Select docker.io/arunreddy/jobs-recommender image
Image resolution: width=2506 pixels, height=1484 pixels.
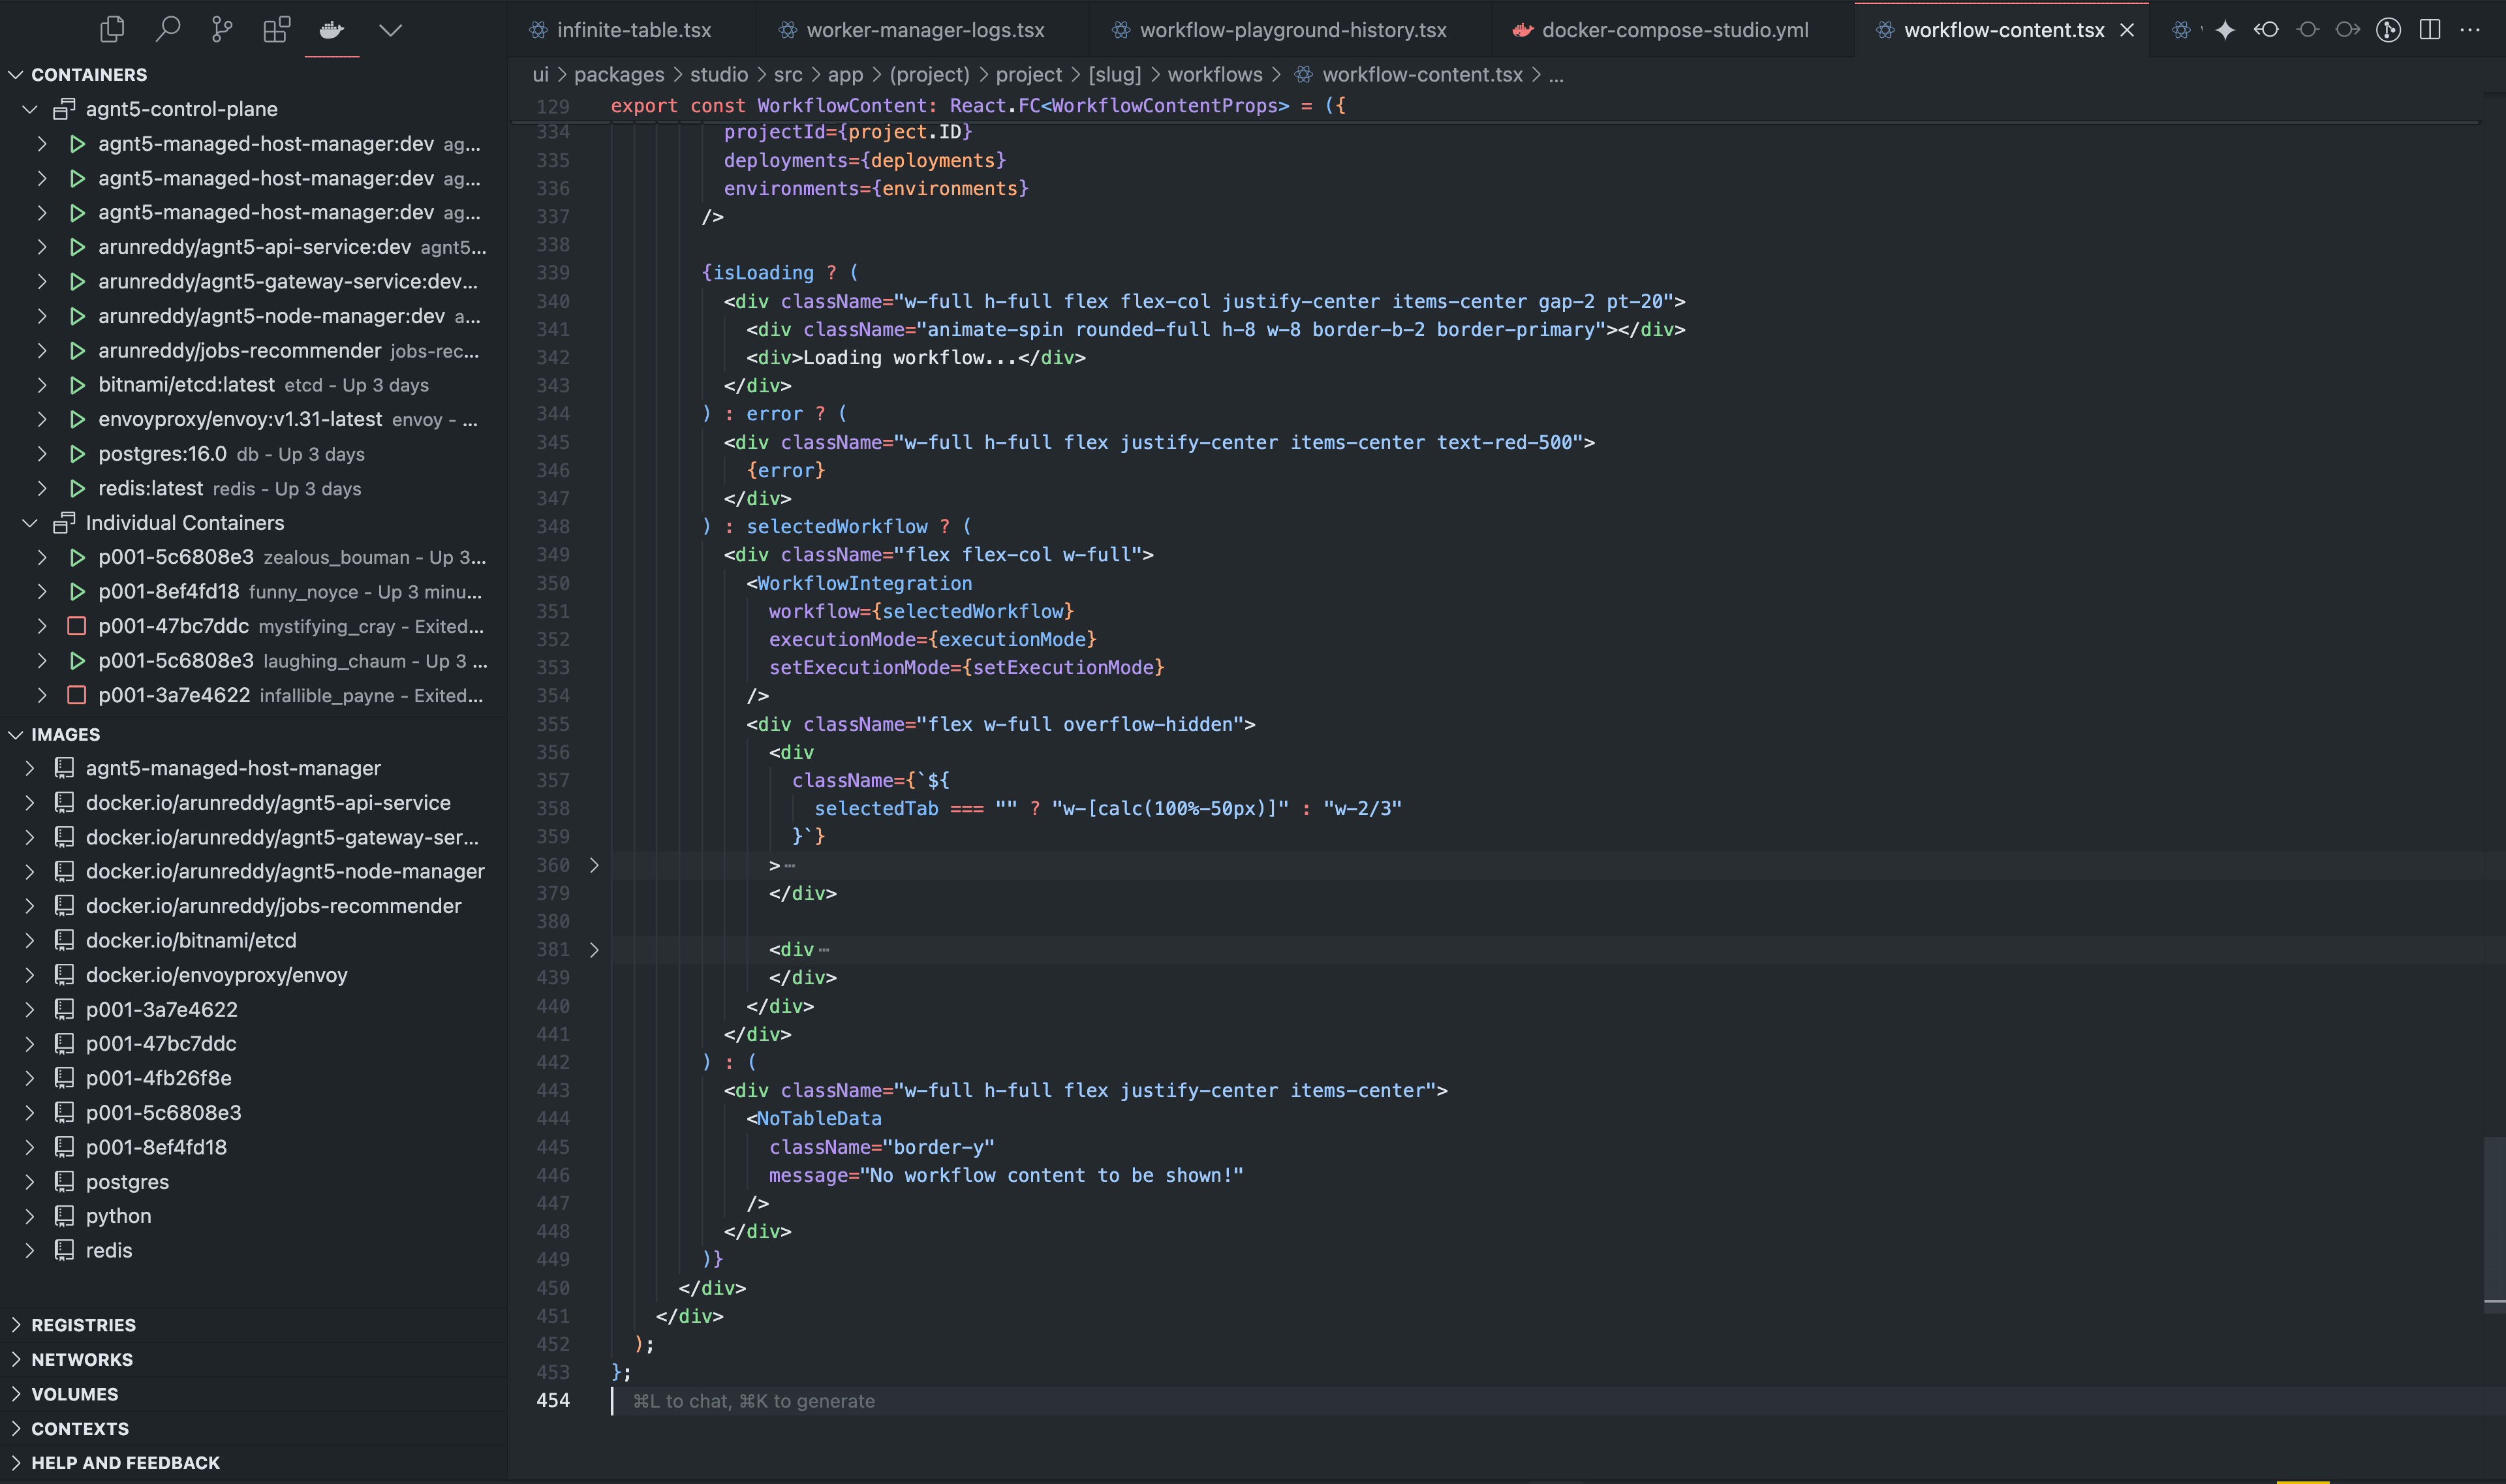(x=254, y=906)
